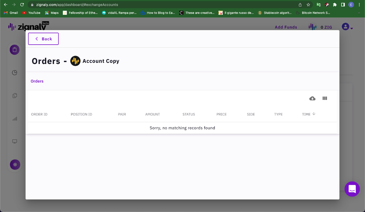The image size is (365, 212).
Task: Open the clipboard dashboard sidebar icon
Action: 15,50
